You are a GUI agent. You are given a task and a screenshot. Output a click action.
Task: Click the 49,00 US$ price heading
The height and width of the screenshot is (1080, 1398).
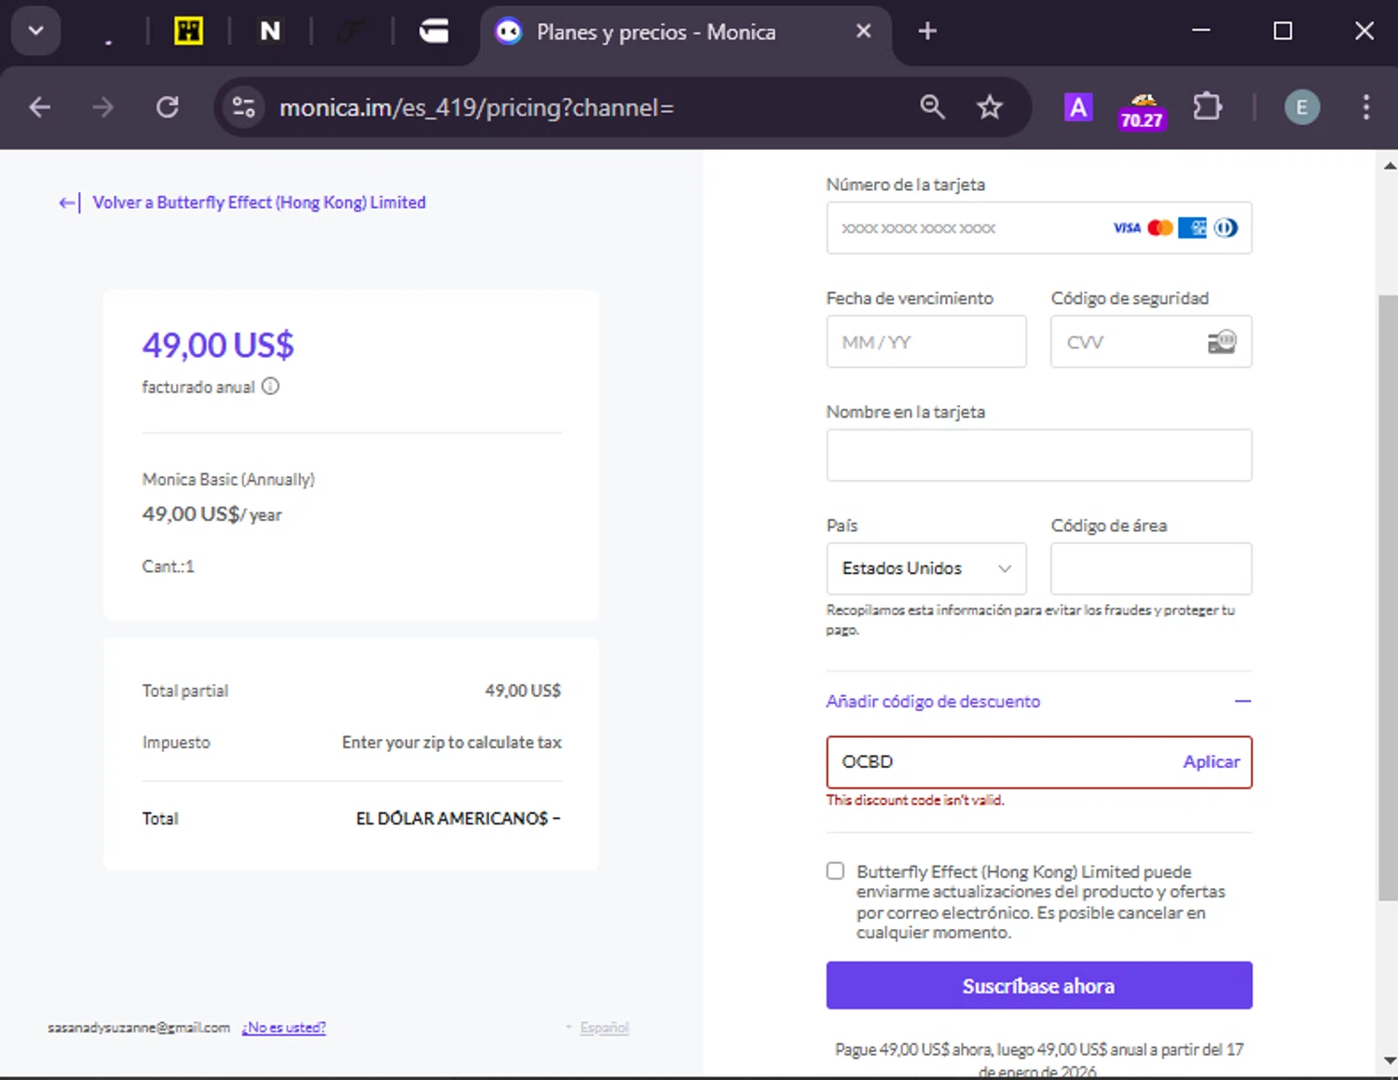(x=218, y=345)
